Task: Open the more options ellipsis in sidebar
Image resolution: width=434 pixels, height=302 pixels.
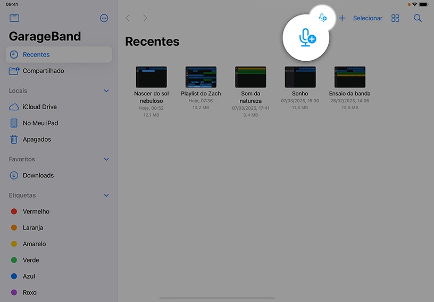Action: click(x=104, y=18)
